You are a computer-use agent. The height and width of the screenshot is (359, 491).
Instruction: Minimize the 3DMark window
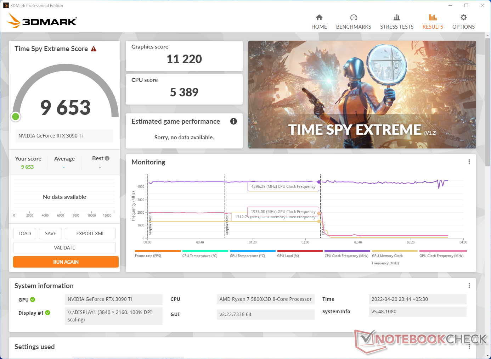450,5
